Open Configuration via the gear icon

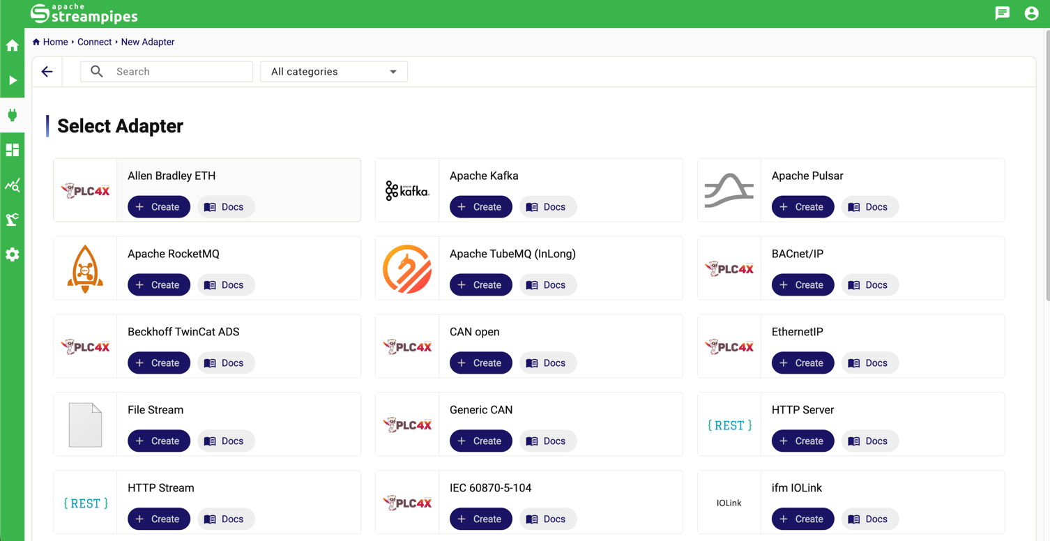click(13, 255)
